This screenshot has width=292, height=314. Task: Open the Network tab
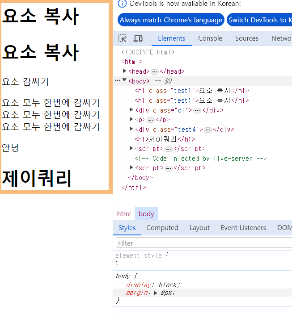282,38
